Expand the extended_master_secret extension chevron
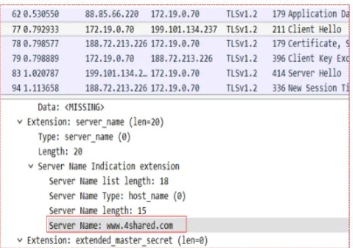 coord(20,240)
